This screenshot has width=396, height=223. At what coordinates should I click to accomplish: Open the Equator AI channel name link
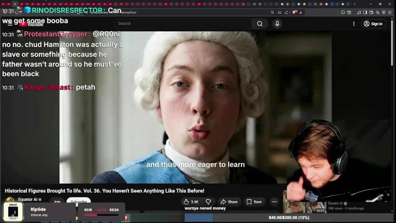click(28, 199)
